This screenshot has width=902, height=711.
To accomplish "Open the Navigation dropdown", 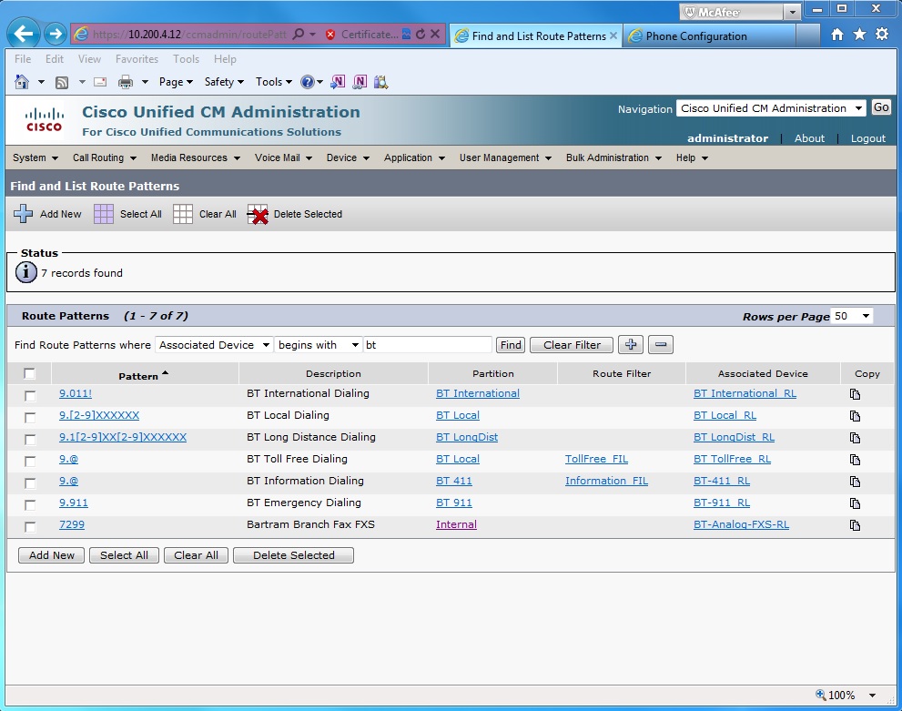I will (x=771, y=108).
